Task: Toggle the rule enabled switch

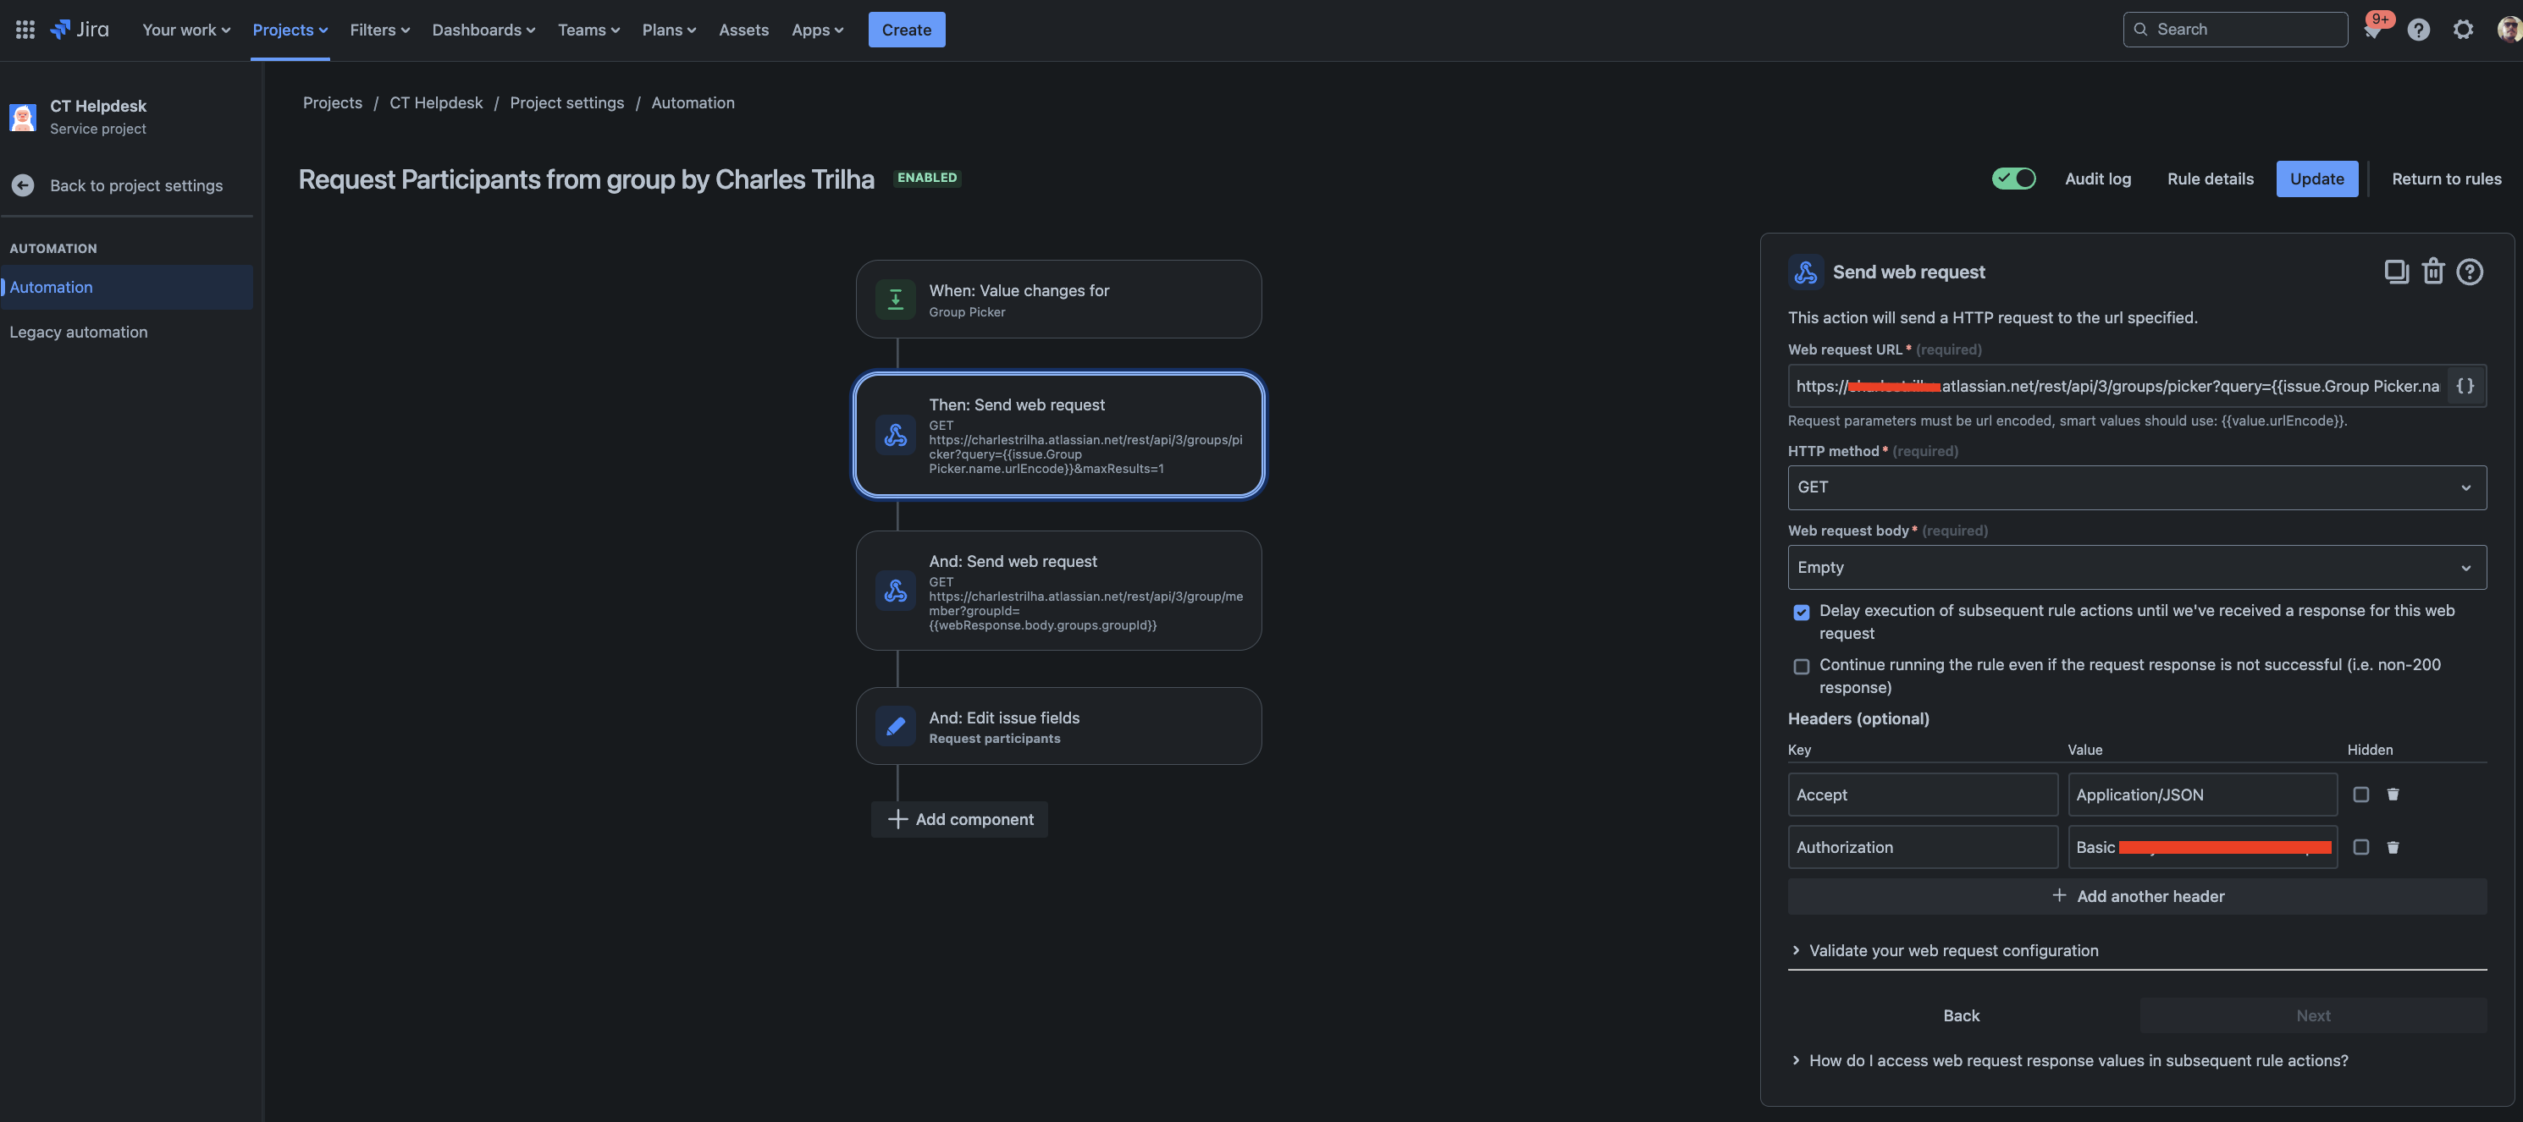Action: [2013, 179]
